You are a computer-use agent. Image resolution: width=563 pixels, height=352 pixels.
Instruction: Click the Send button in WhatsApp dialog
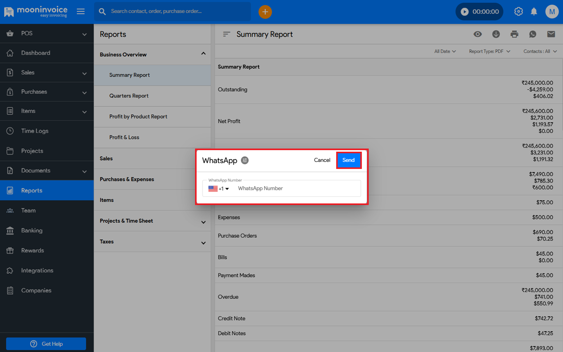pyautogui.click(x=348, y=160)
